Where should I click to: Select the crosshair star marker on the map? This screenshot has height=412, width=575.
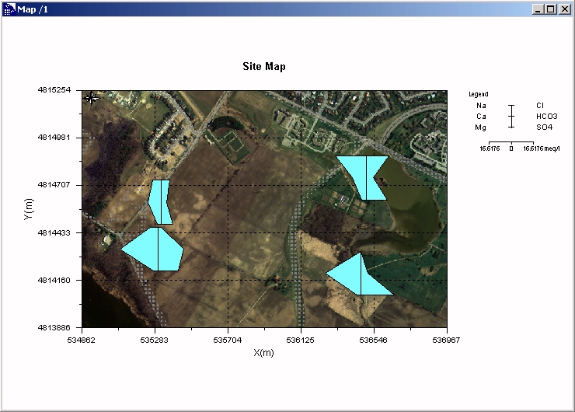click(x=92, y=98)
